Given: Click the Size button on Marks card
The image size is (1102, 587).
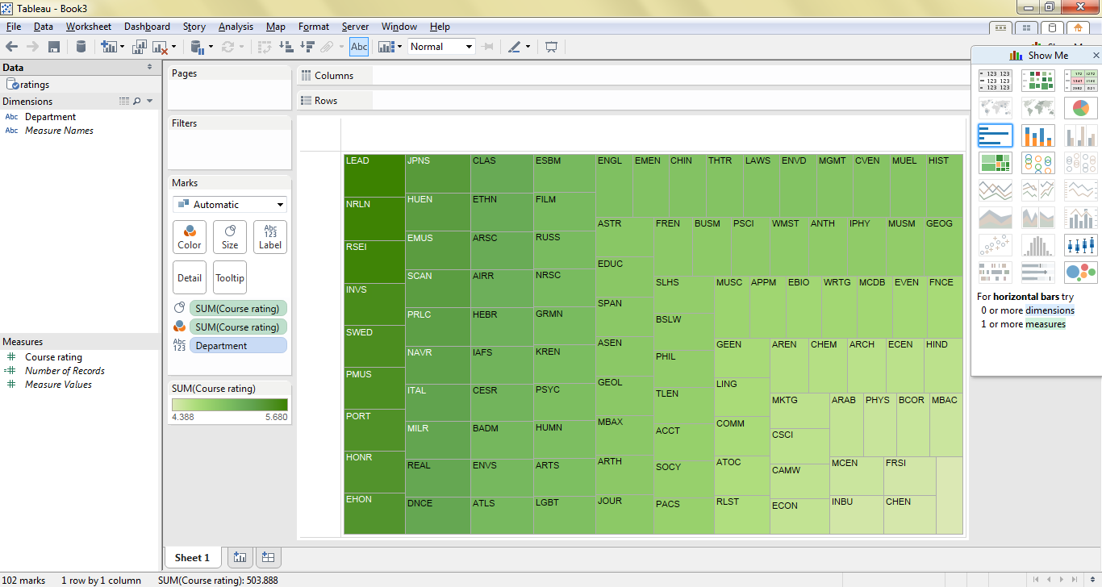Looking at the screenshot, I should [x=230, y=237].
